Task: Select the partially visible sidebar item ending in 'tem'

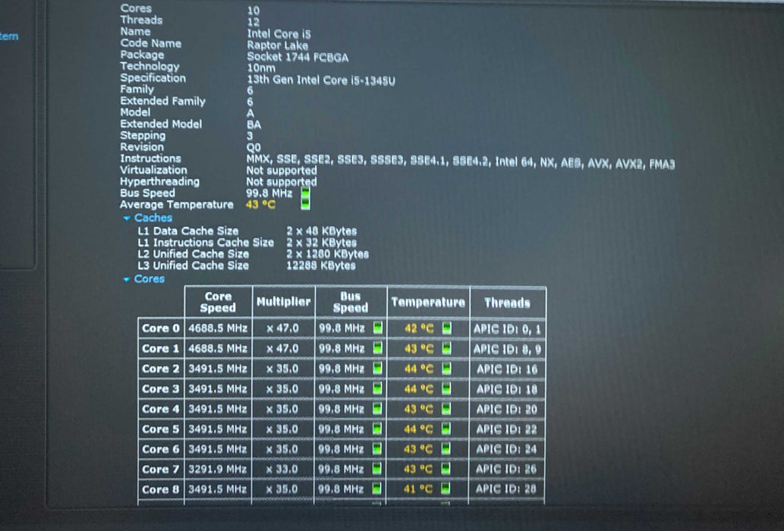Action: [x=9, y=36]
